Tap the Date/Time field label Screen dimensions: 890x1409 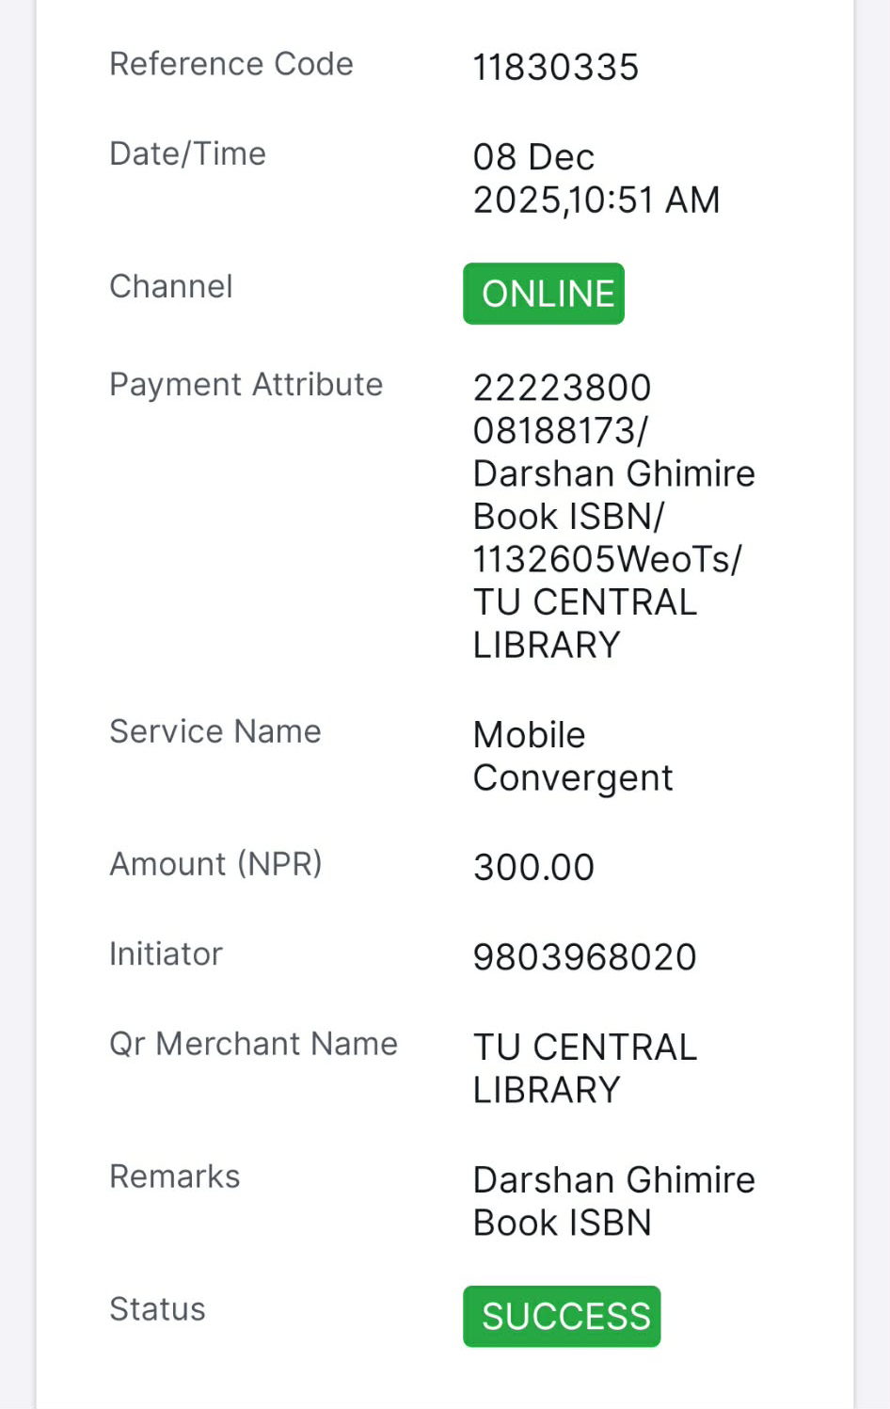pos(187,153)
